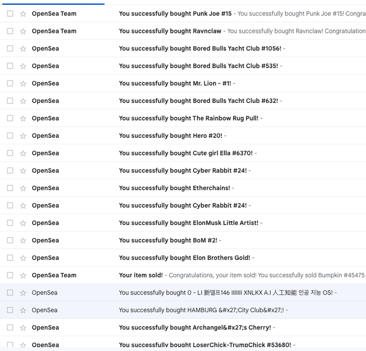
Task: Open Bored Bulls Yacht Club #1056 email
Action: pyautogui.click(x=183, y=48)
